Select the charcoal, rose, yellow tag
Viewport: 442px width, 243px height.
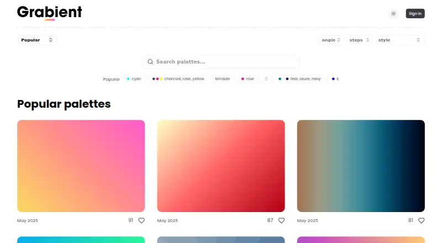click(x=178, y=79)
